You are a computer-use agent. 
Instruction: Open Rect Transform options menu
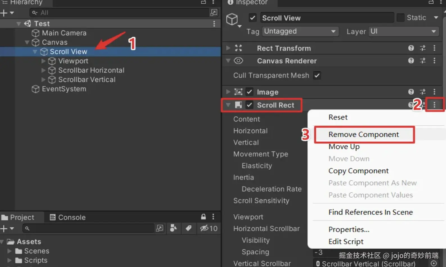(x=434, y=48)
